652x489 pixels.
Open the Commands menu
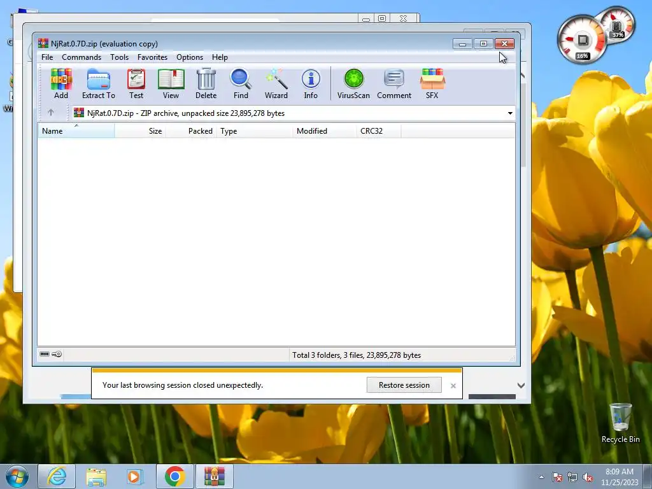(x=81, y=57)
